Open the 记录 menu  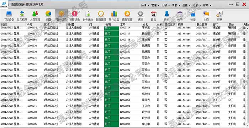[x=197, y=5]
